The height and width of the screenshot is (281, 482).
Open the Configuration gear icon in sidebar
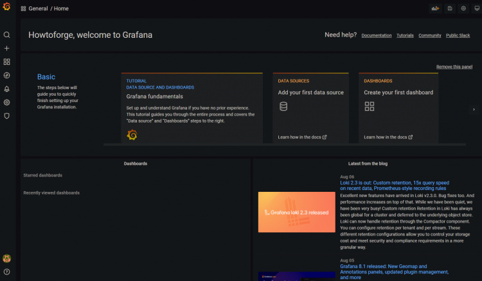pyautogui.click(x=7, y=102)
